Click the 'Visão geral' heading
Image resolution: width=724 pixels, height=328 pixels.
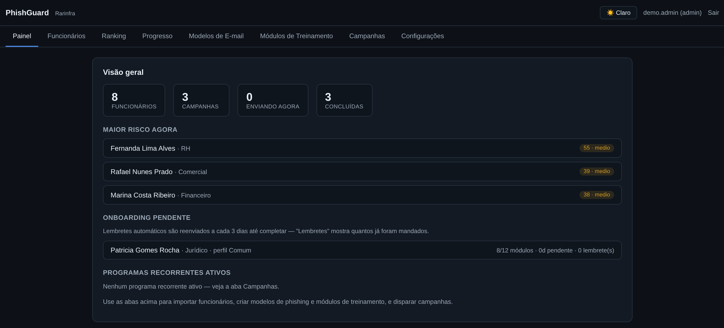[x=123, y=72]
